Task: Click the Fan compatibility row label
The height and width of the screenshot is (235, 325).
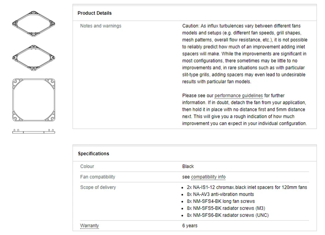Action: click(97, 177)
